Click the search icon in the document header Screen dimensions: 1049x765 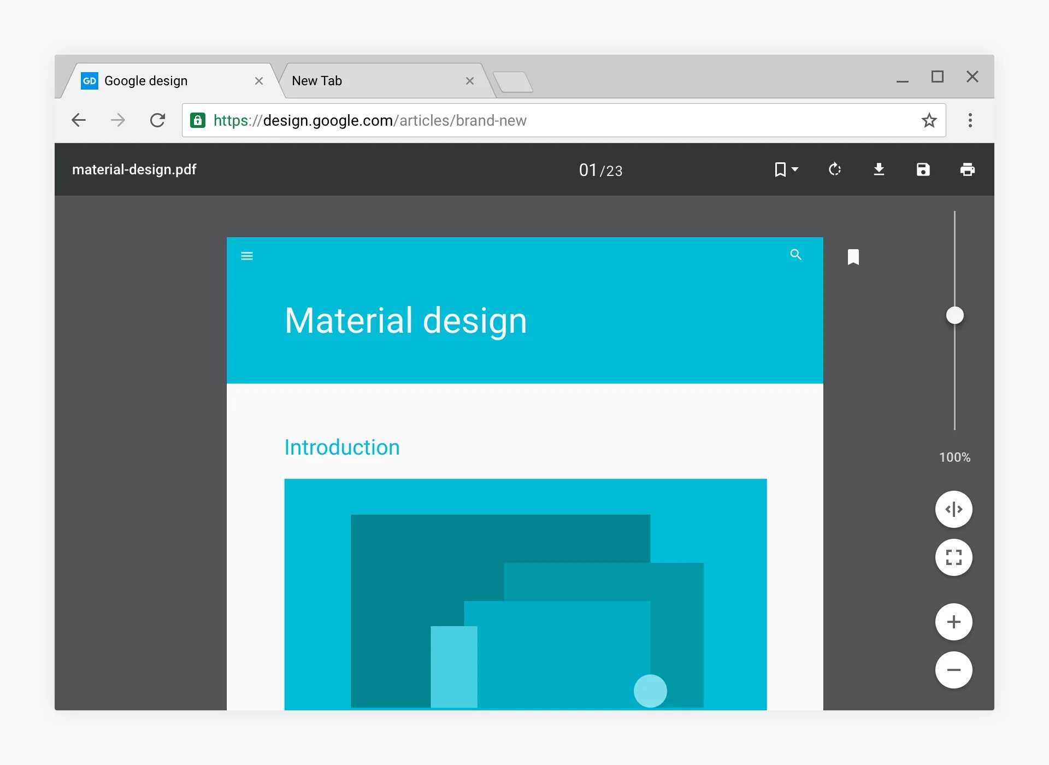coord(795,255)
